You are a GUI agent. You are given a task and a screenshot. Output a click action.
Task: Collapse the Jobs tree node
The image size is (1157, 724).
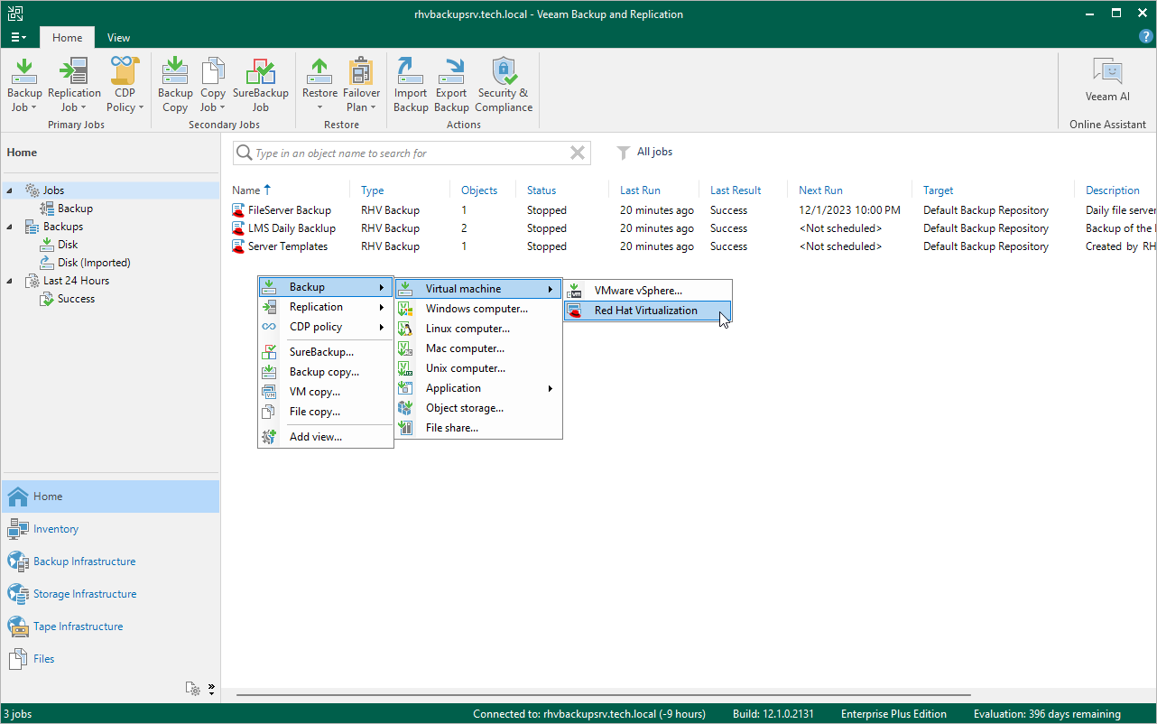pyautogui.click(x=11, y=190)
